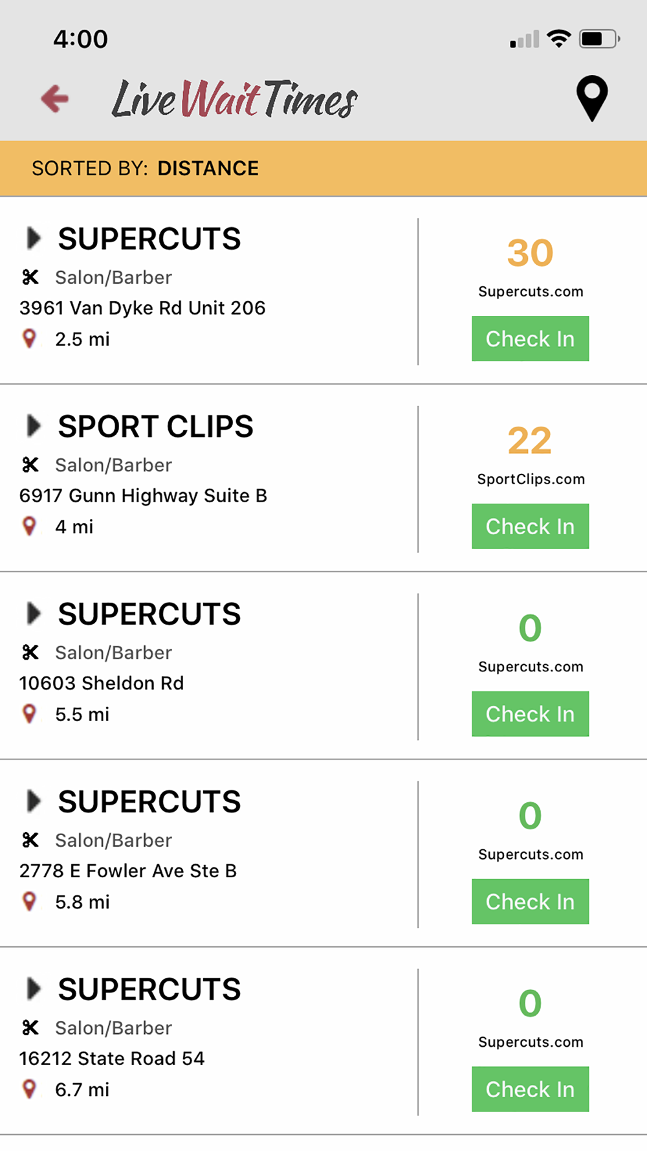Check in at Sport Clips Gunn Highway
This screenshot has width=647, height=1151.
(x=531, y=526)
